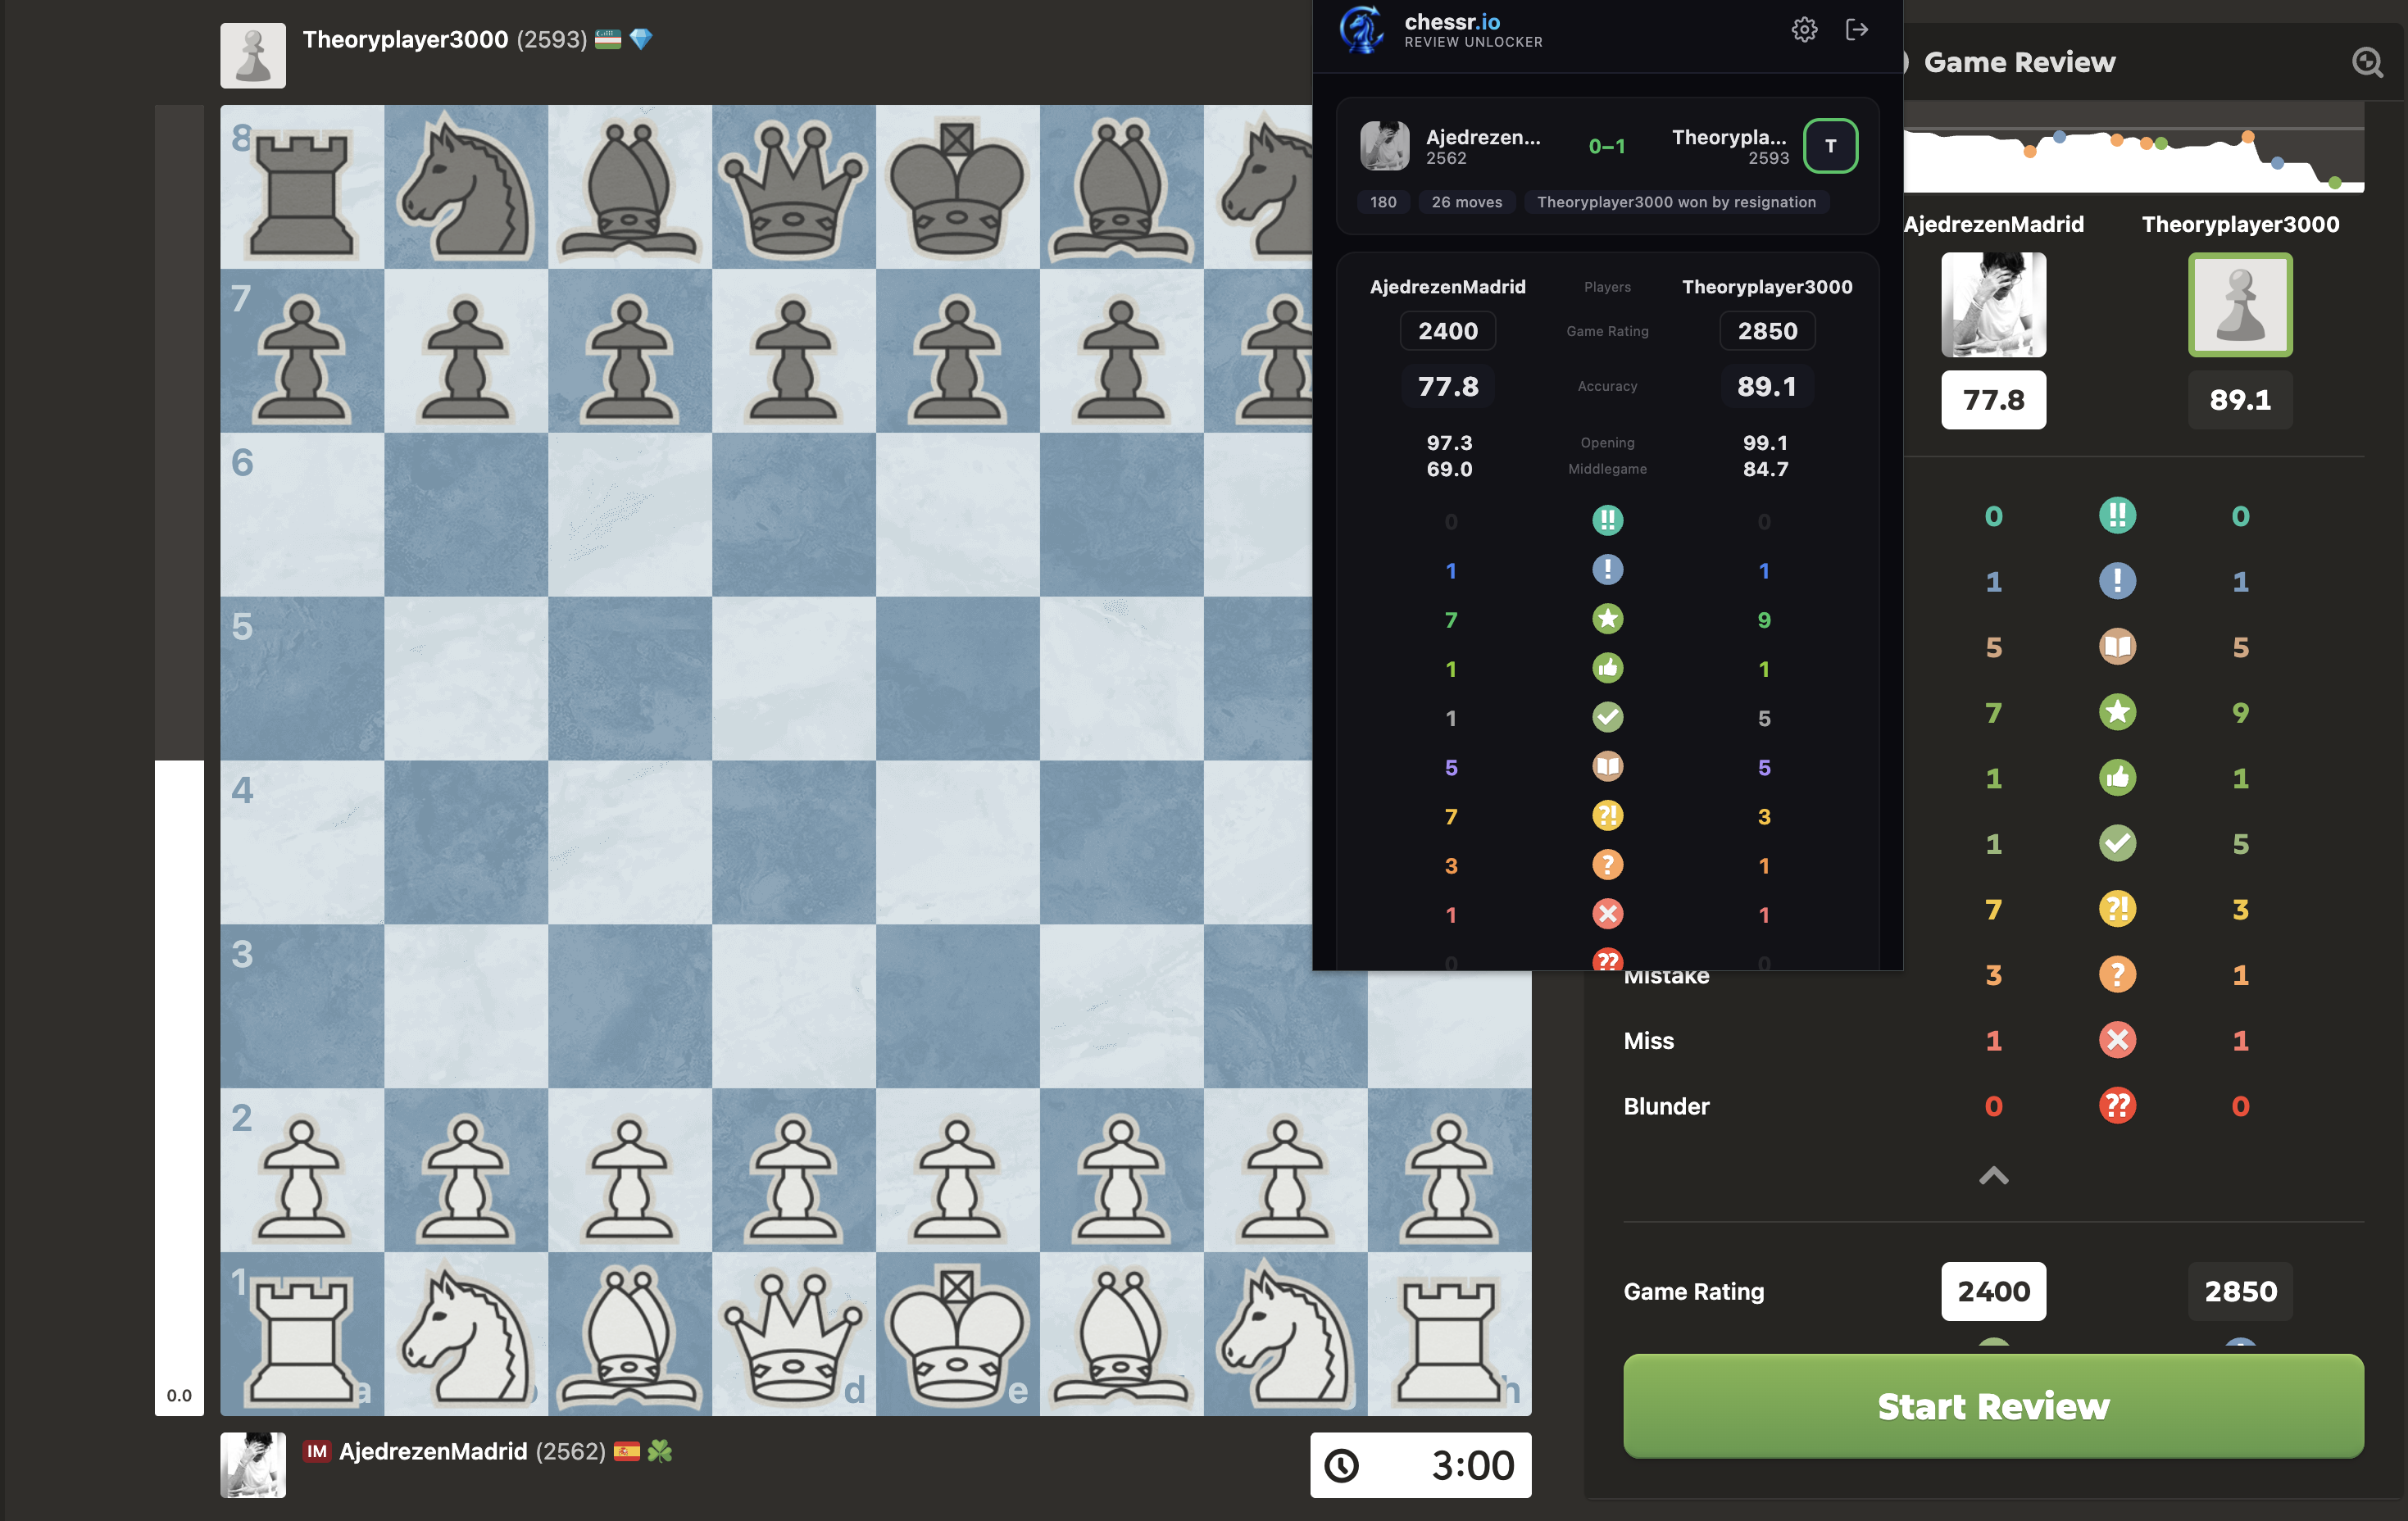Click the Good checkmark in chessr.io panel
This screenshot has height=1521, width=2408.
coord(1607,717)
